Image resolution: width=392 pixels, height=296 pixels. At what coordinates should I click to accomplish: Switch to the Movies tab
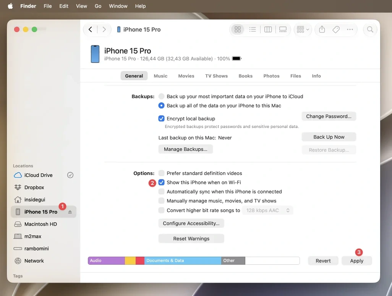(x=186, y=76)
